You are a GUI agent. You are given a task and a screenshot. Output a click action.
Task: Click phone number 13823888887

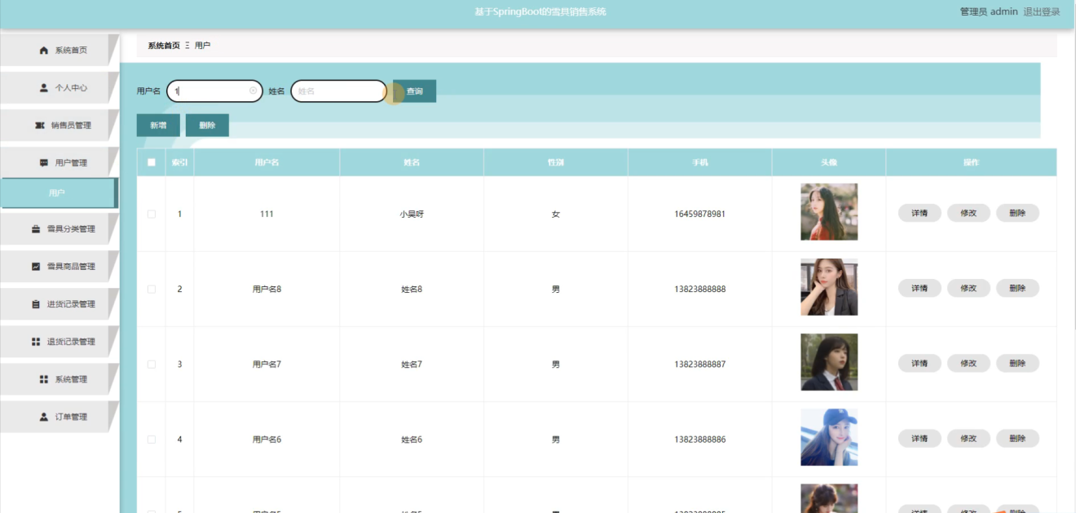pos(699,364)
